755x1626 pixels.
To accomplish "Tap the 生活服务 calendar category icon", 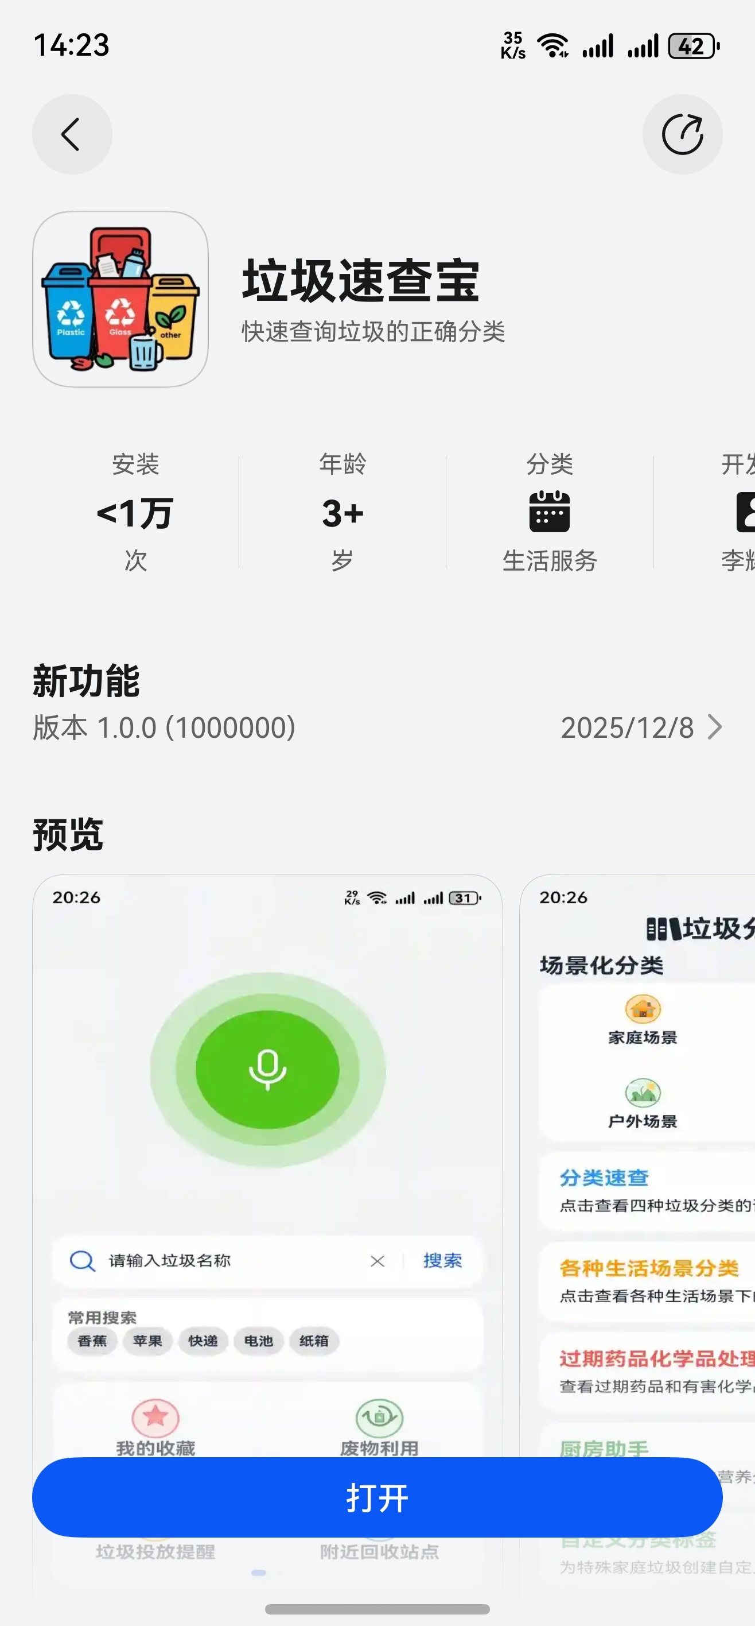I will point(550,512).
